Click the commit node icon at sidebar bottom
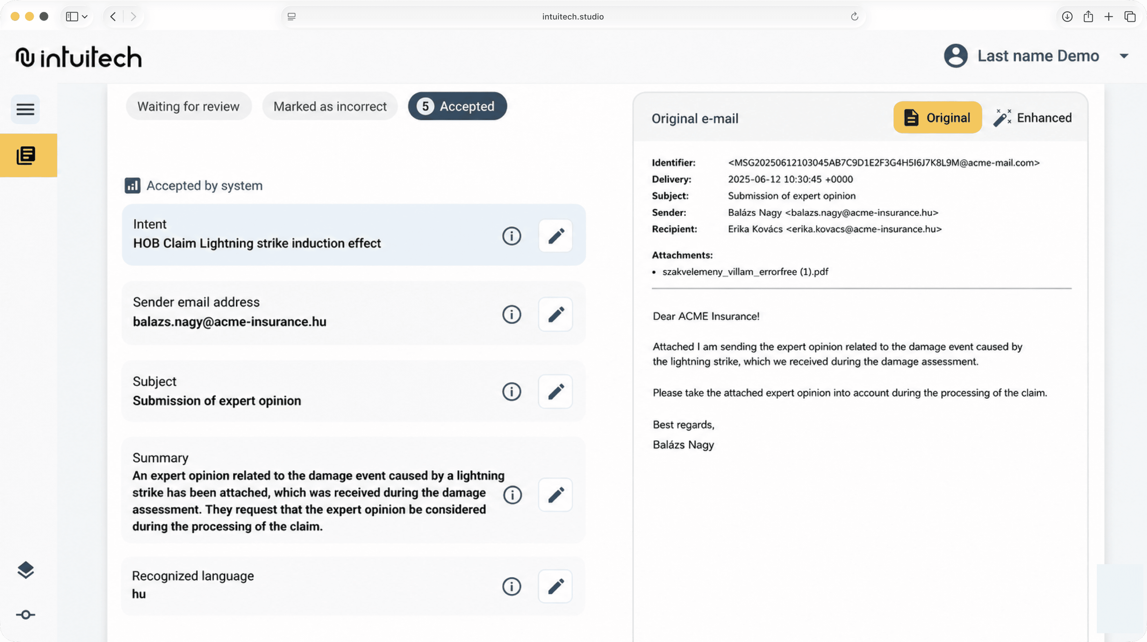 click(25, 615)
